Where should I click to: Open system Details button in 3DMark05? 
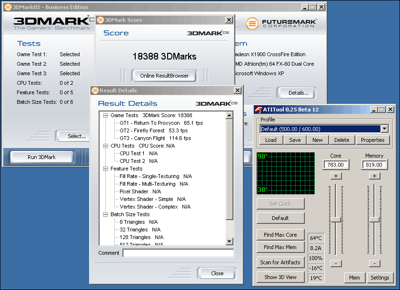(x=297, y=93)
